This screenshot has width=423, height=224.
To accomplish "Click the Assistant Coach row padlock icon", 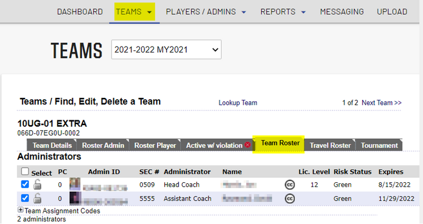I will point(37,198).
